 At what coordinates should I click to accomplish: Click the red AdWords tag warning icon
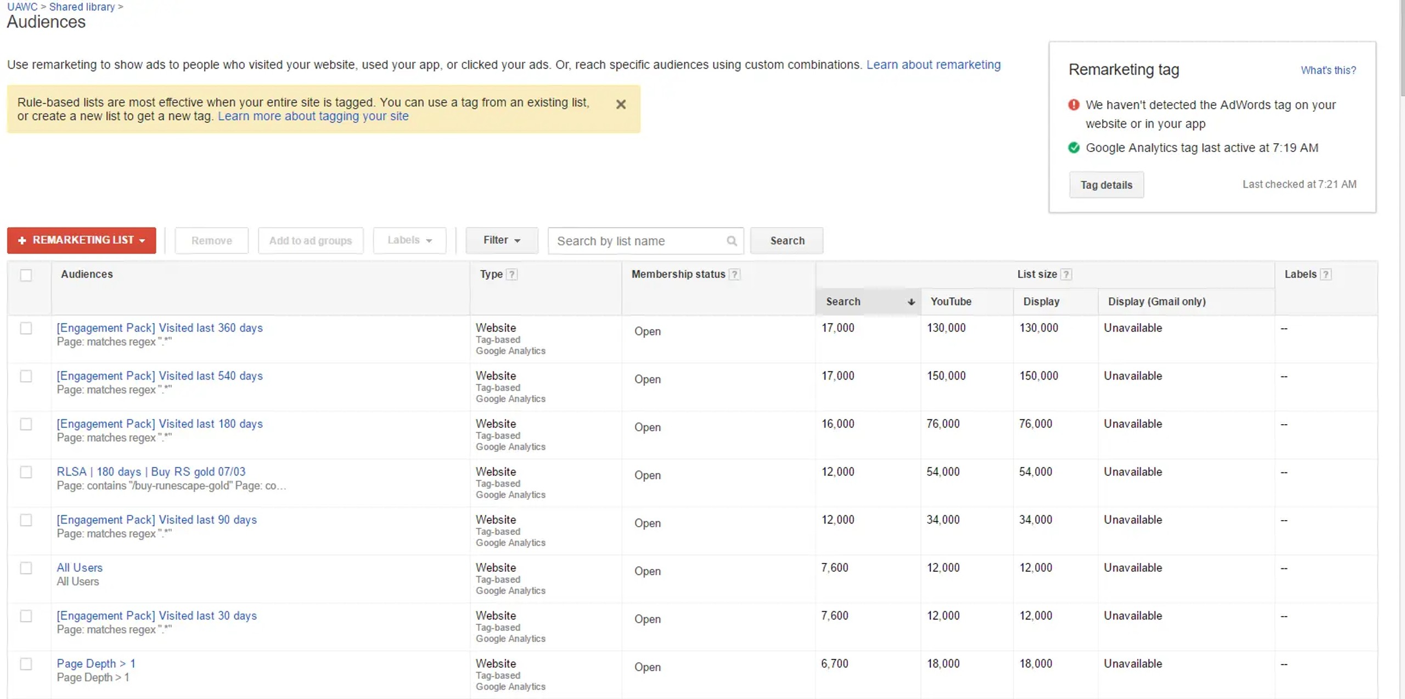tap(1074, 105)
